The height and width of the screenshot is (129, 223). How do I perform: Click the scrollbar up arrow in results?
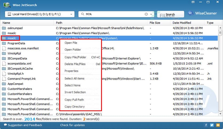click(220, 27)
